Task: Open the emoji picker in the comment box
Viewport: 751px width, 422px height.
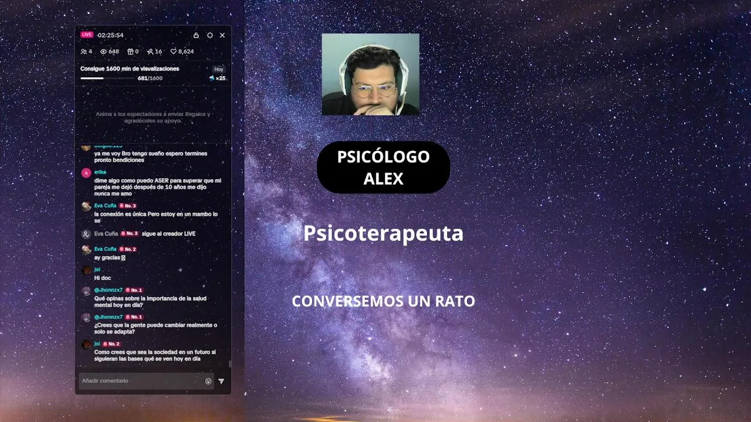Action: click(x=208, y=381)
